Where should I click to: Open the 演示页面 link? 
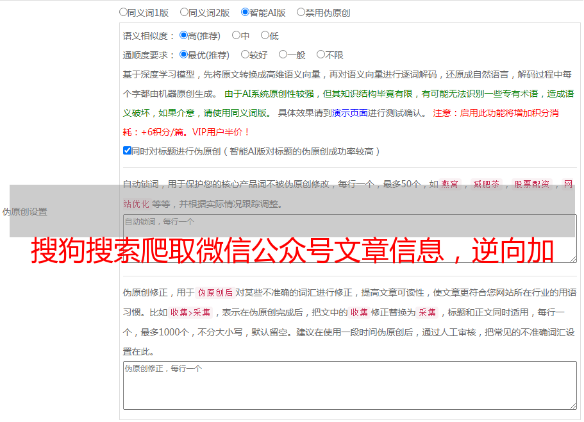[x=350, y=113]
